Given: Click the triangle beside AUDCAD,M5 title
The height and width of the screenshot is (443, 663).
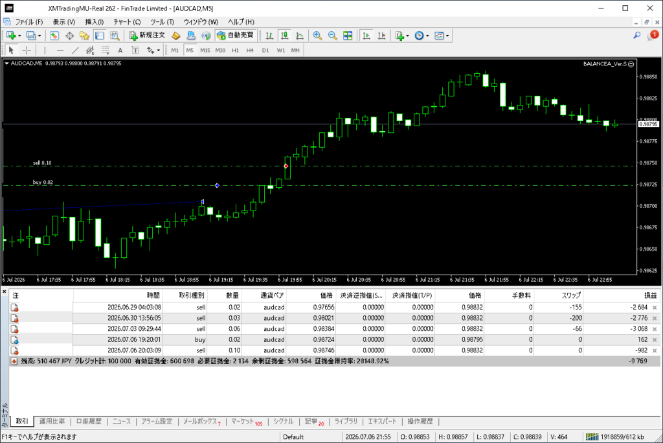Looking at the screenshot, I should (x=6, y=63).
